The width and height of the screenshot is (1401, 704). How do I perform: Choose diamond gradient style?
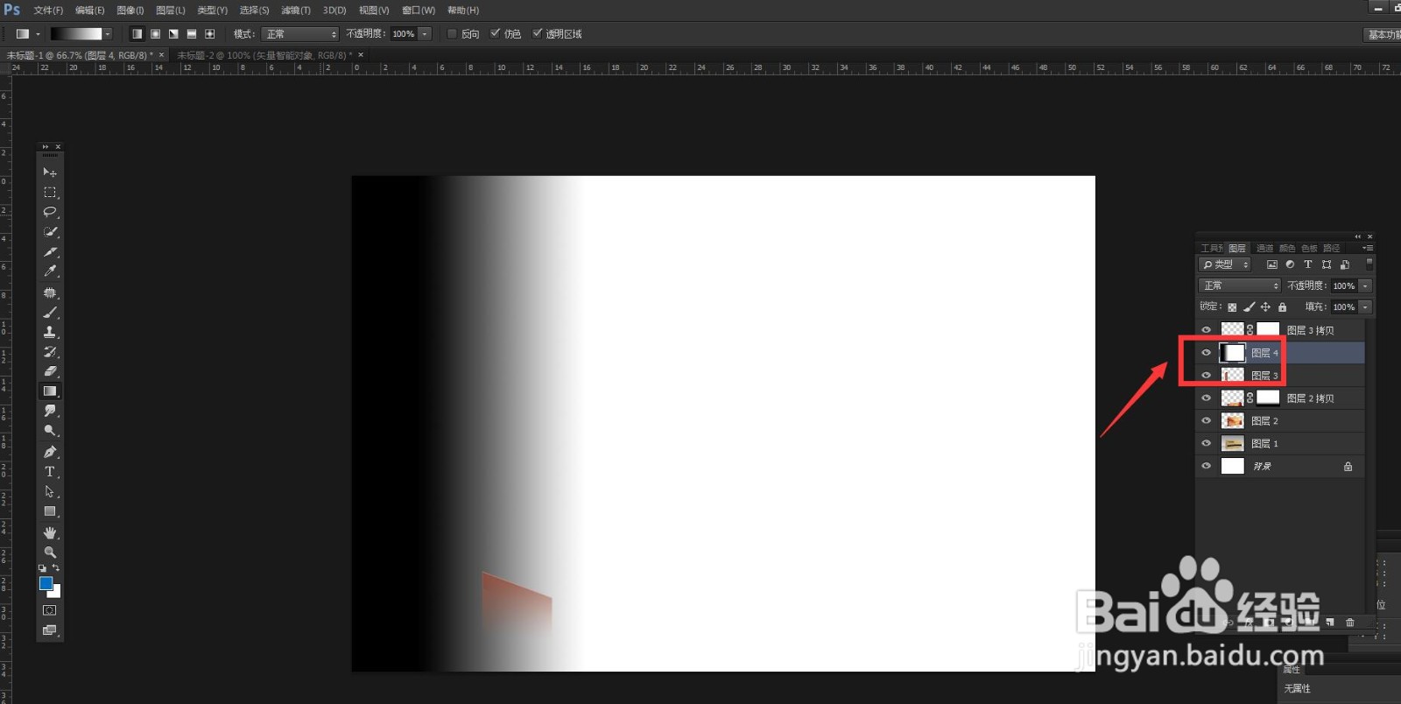click(209, 34)
